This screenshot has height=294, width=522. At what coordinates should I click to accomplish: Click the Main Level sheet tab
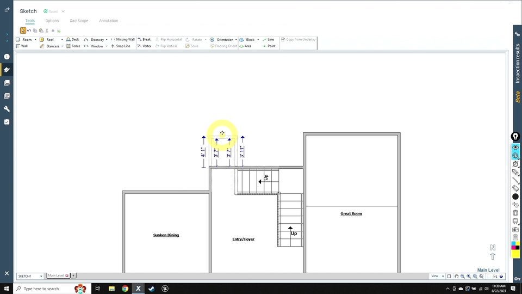click(56, 275)
